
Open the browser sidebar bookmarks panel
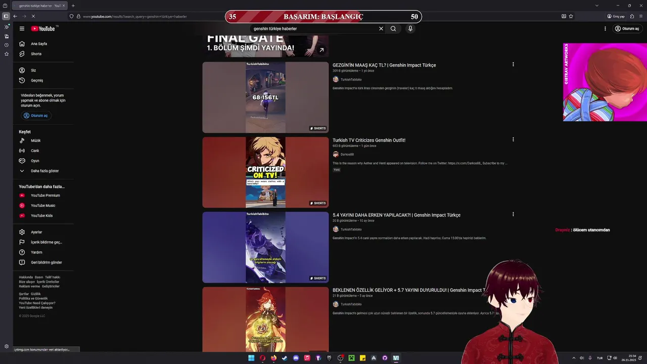(7, 54)
